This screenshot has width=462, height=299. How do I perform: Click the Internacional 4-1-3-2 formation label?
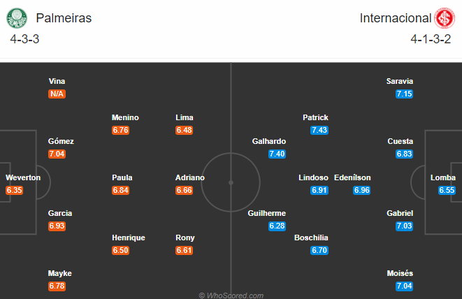point(431,39)
